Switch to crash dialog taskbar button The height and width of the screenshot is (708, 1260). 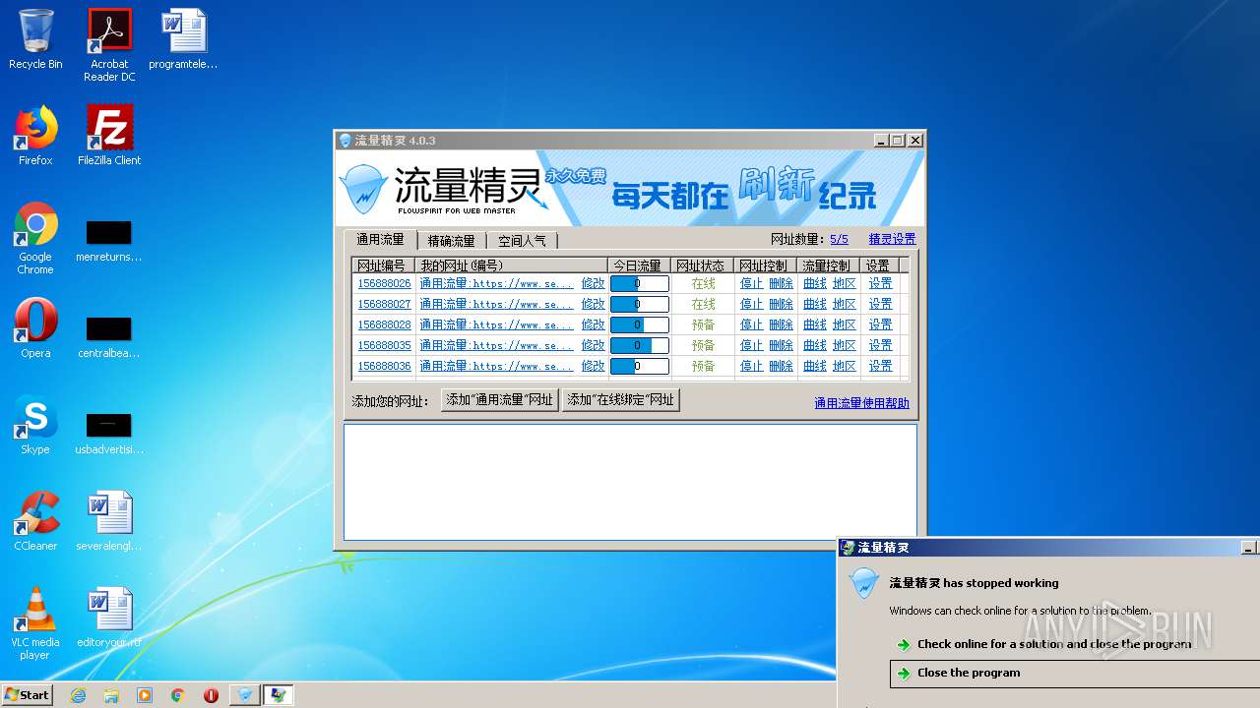pyautogui.click(x=279, y=695)
